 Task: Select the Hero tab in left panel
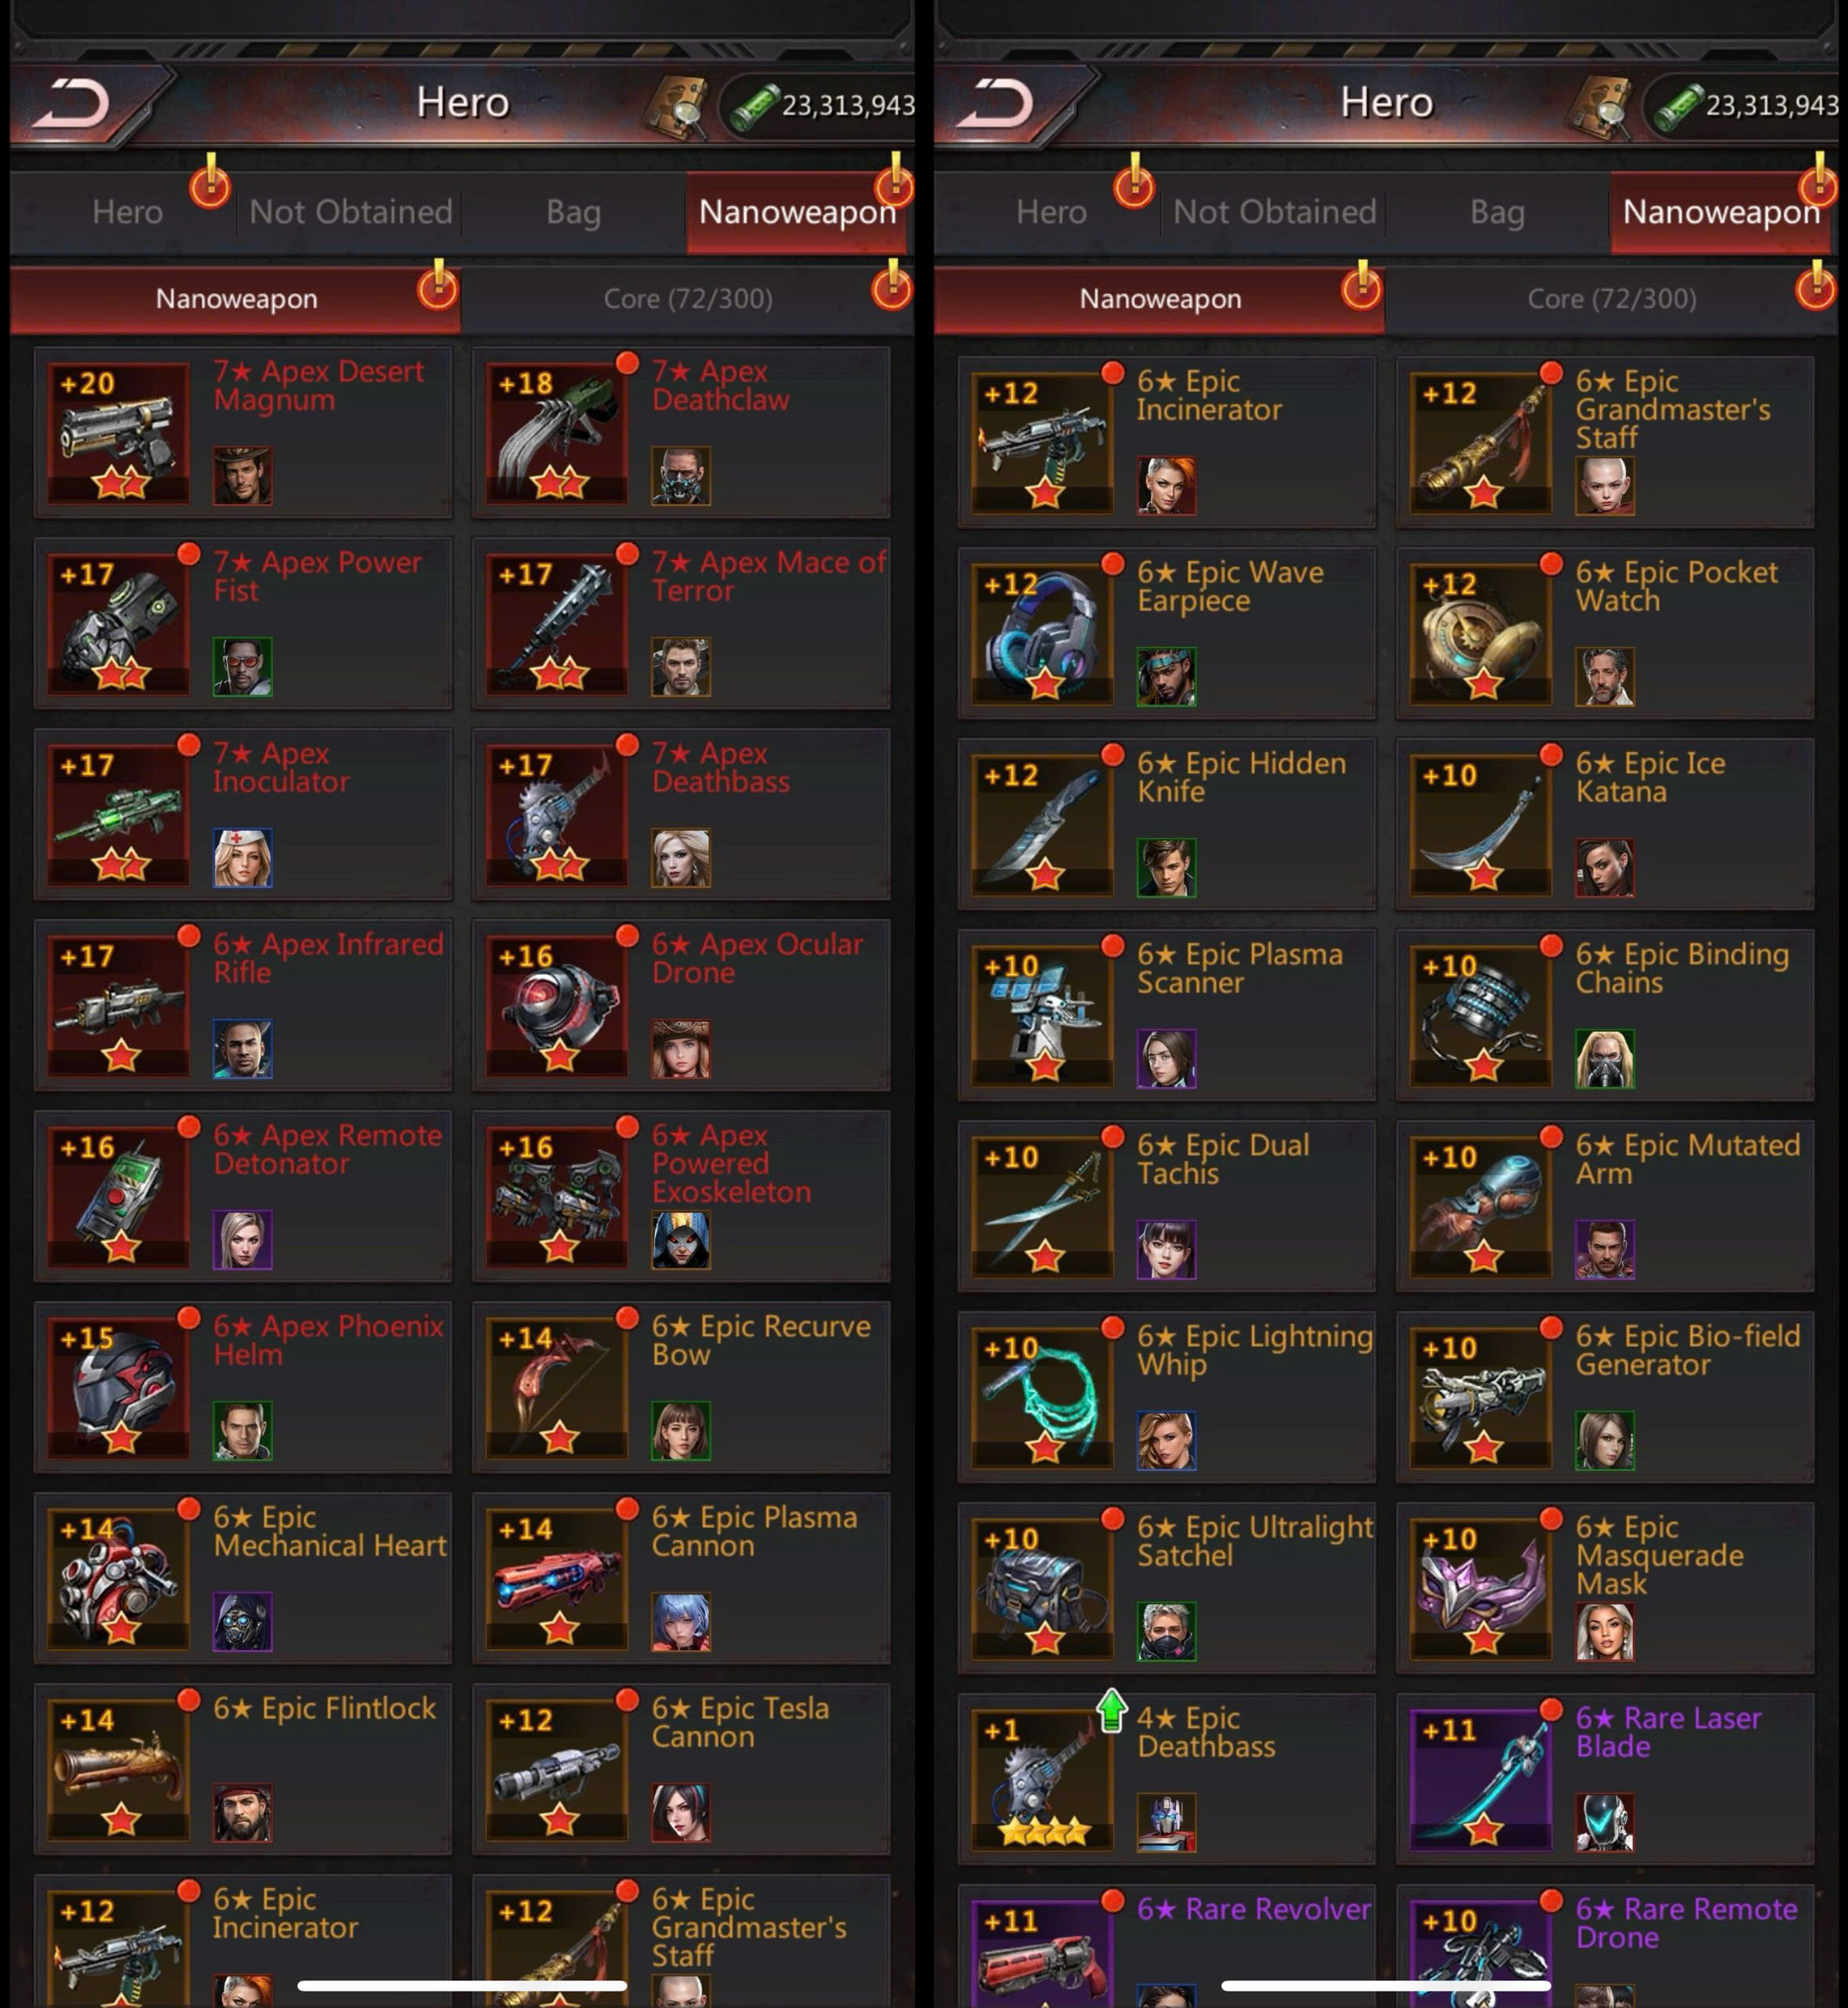pos(127,212)
